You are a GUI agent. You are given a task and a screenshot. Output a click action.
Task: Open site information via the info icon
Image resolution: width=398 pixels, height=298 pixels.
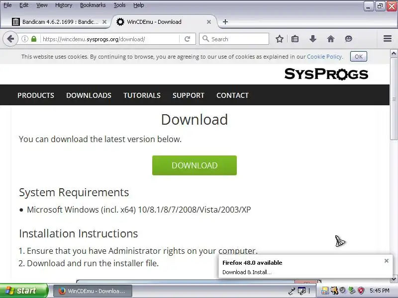tap(24, 39)
